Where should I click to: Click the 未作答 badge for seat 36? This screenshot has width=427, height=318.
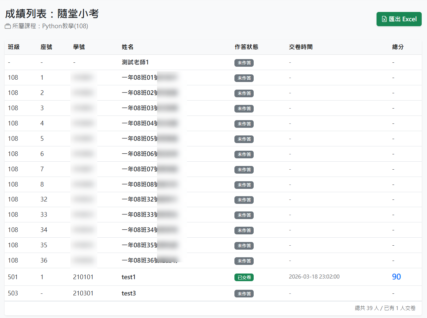coord(244,261)
